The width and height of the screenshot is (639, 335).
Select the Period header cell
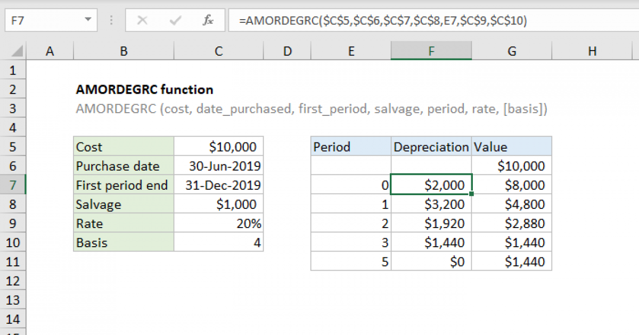(351, 146)
